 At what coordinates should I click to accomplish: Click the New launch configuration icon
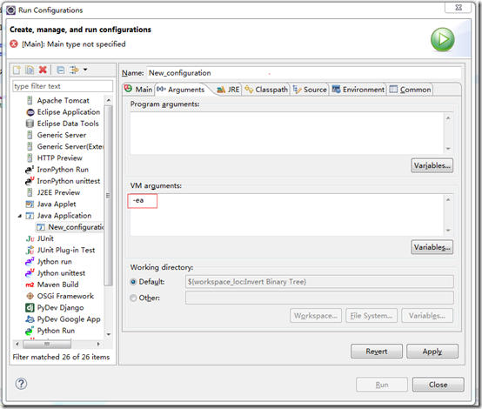point(17,70)
